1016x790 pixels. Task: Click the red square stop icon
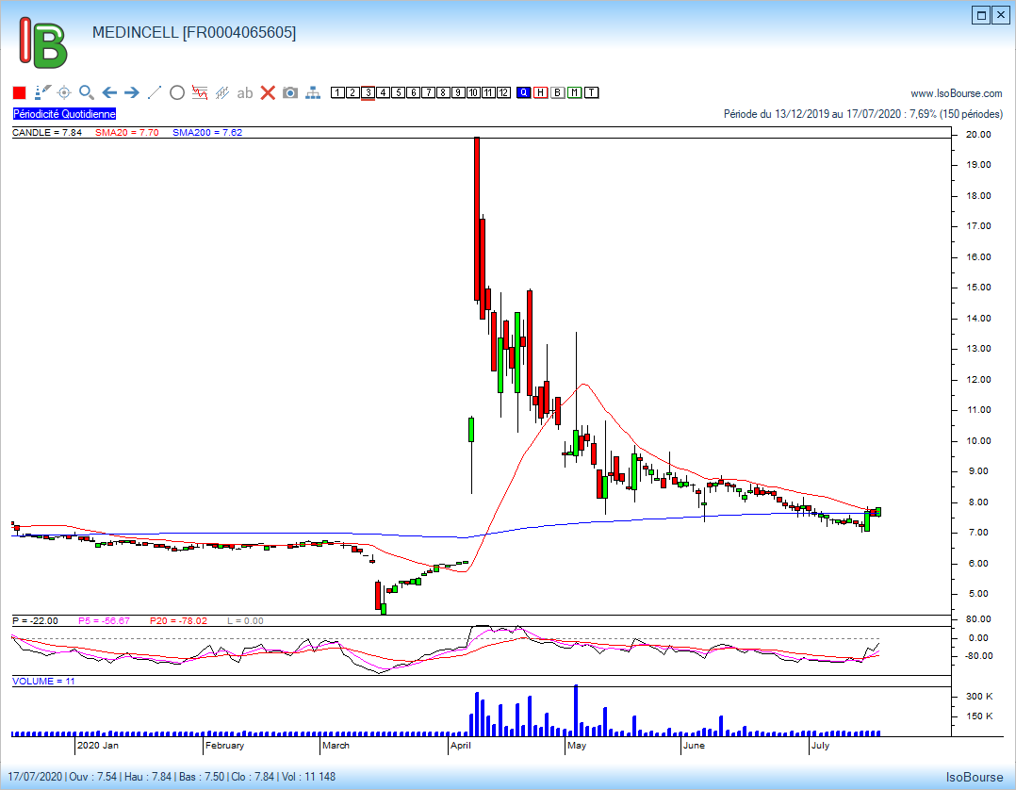[20, 92]
